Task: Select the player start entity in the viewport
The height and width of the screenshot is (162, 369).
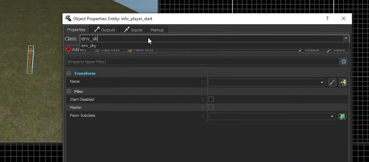Action: coord(30,60)
